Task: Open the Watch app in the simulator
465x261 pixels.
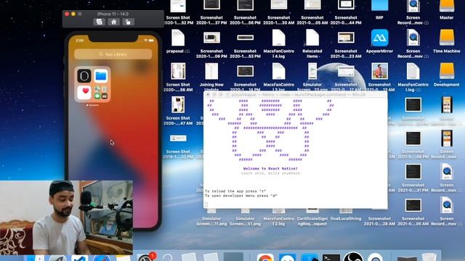Action: 84,75
